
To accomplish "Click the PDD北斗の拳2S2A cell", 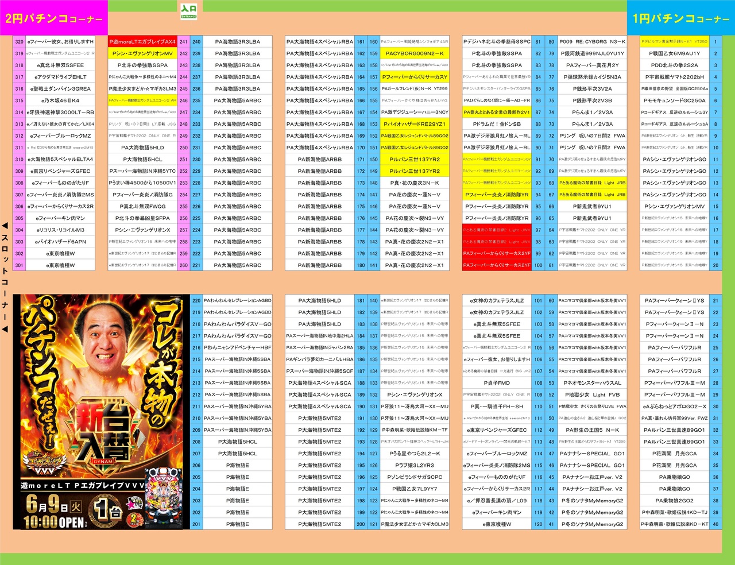I will pos(675,65).
